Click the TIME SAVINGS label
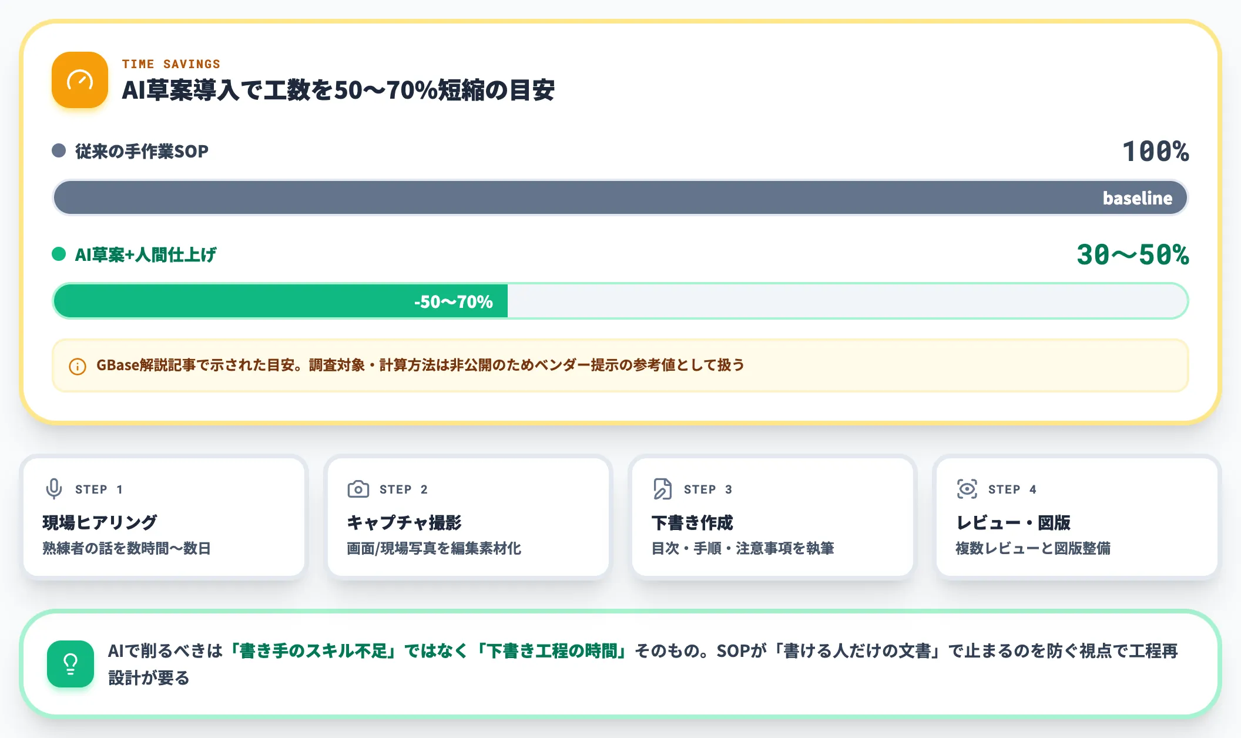 pos(171,63)
